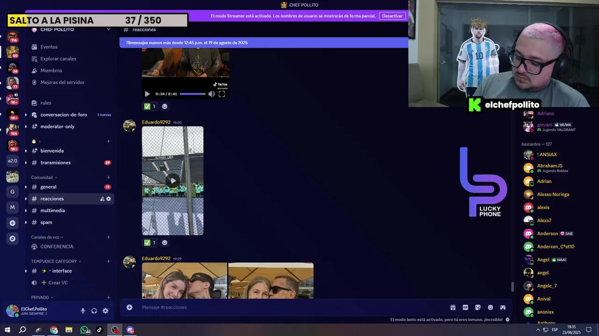Click the video volume speaker icon
The width and height of the screenshot is (599, 336).
tap(212, 94)
